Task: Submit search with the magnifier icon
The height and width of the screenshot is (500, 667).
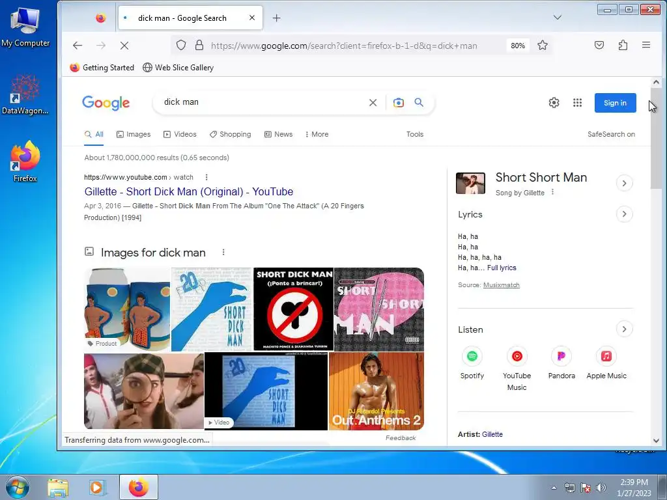Action: coord(419,102)
